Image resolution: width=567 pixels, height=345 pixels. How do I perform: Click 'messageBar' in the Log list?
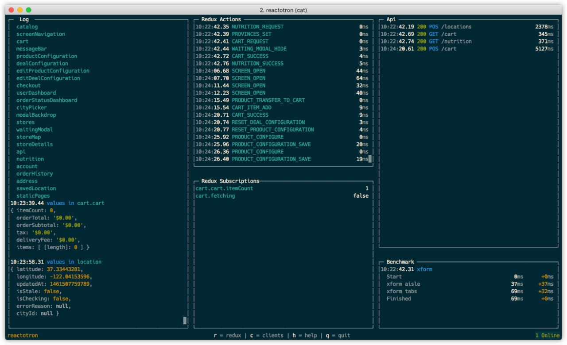[x=32, y=49]
